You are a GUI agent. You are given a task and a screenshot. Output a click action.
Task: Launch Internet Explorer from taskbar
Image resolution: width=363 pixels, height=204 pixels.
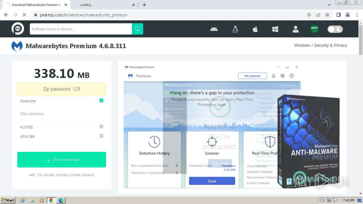click(x=23, y=200)
